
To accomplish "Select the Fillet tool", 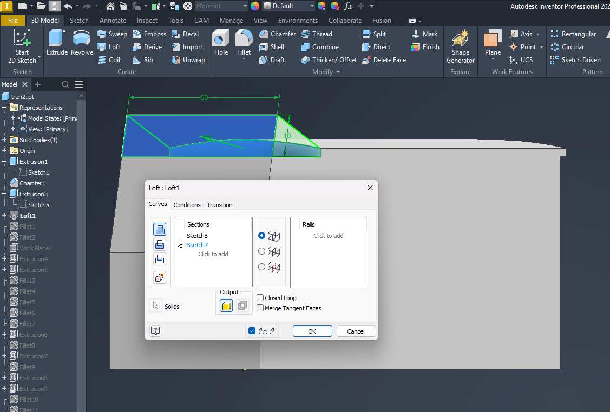I will point(244,41).
